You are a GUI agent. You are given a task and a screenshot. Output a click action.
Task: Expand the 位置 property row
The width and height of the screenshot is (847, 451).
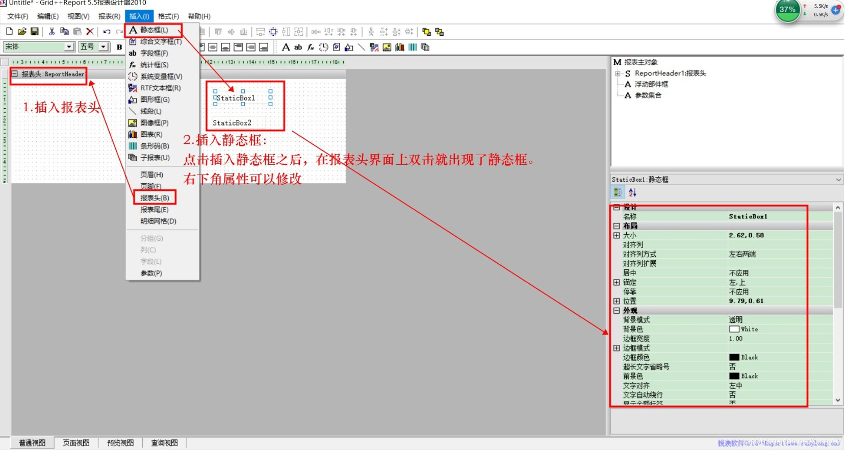coord(617,302)
